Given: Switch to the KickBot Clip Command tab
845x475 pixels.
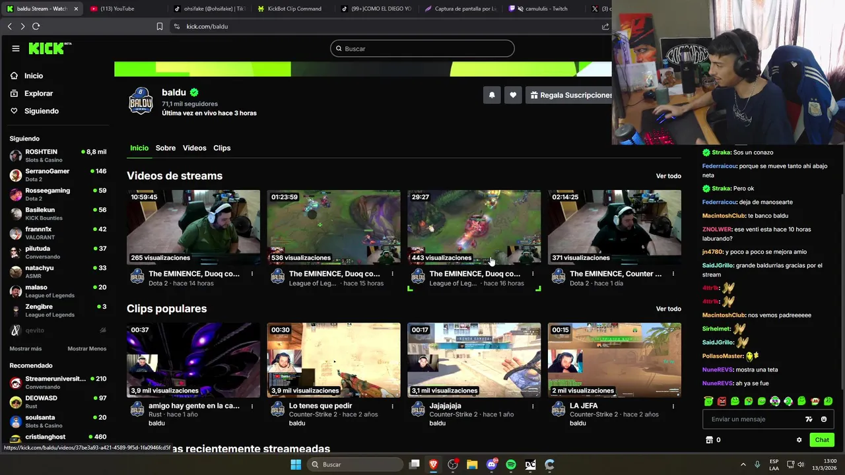Looking at the screenshot, I should pos(294,9).
